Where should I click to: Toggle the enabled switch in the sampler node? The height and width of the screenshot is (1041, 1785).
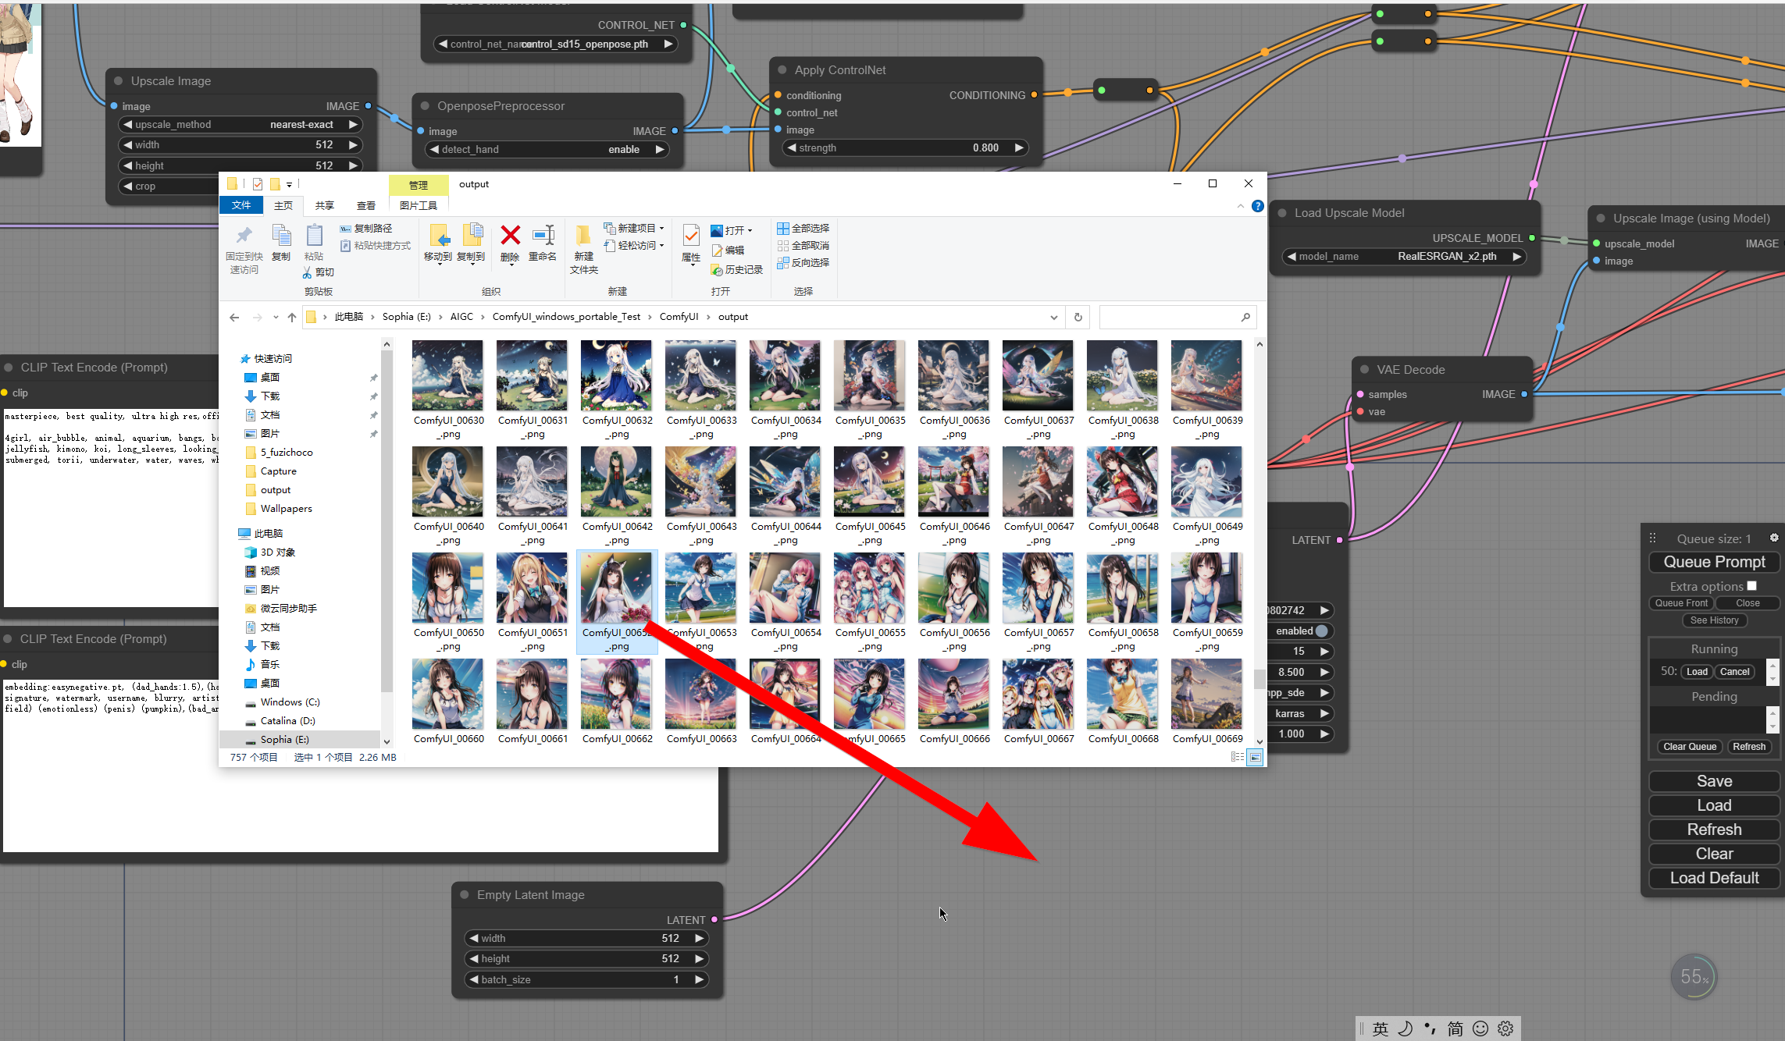pyautogui.click(x=1321, y=631)
